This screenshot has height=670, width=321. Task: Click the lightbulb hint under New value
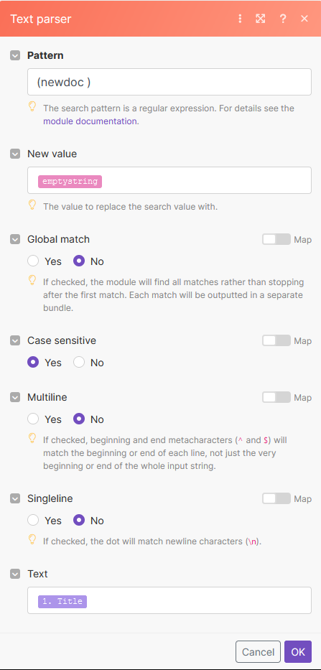[x=32, y=205]
